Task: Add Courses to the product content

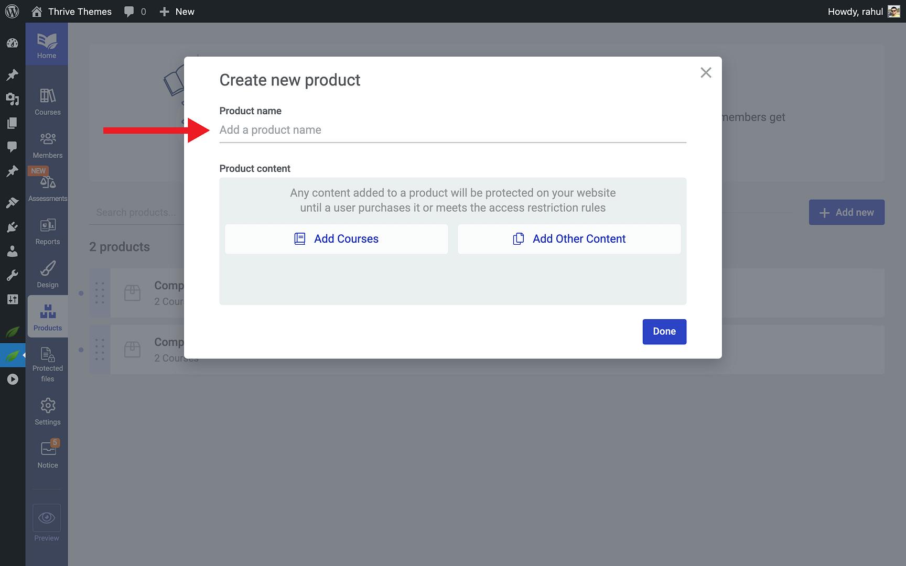Action: tap(336, 238)
